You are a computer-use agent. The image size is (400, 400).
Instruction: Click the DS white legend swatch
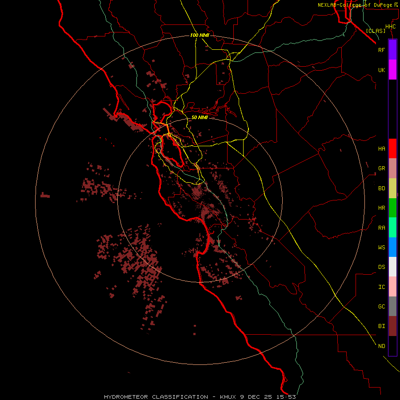392,267
